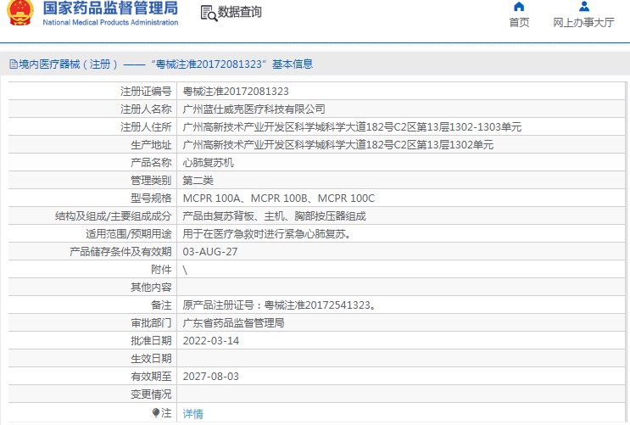Screen dimensions: 630x425
Task: Click the NMPA national emblem logo
Action: (x=20, y=14)
